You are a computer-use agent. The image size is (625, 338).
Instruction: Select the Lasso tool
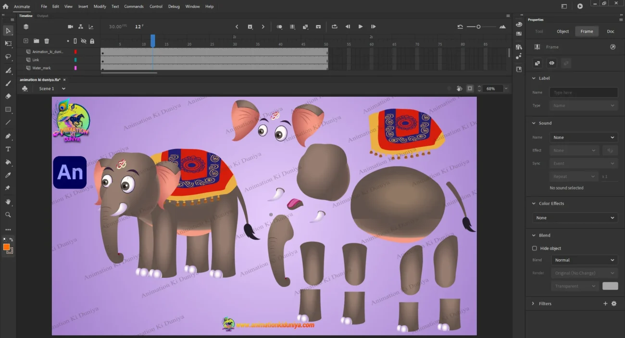(8, 57)
